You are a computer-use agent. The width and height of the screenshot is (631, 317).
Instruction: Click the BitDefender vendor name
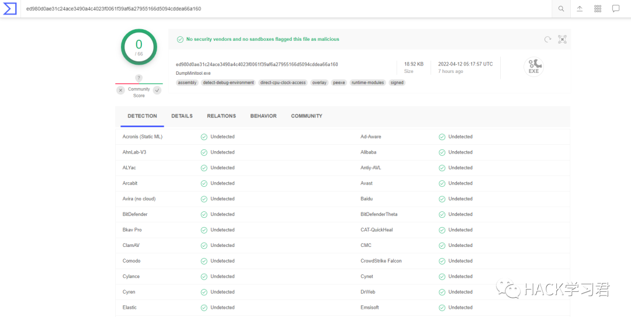(135, 214)
